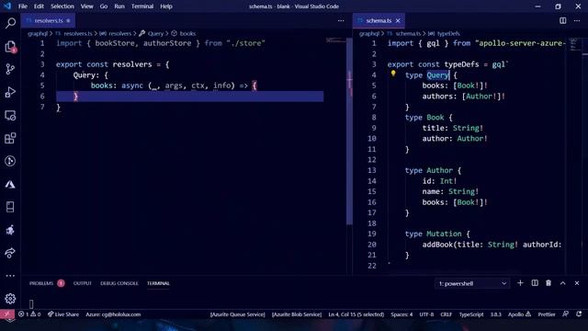
Task: Open the Azure view icon
Action: 10,184
